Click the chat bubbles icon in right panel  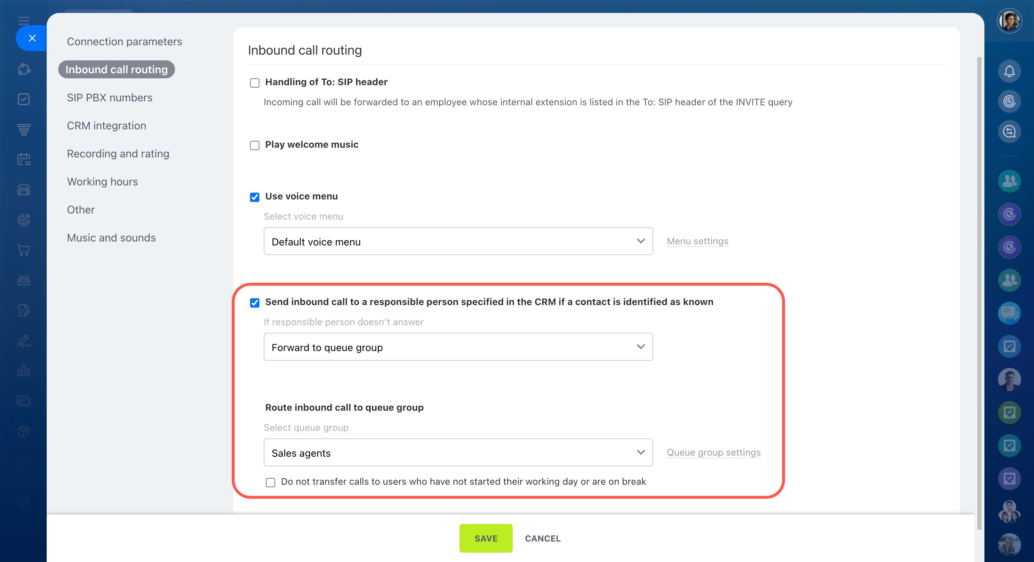[x=1009, y=313]
